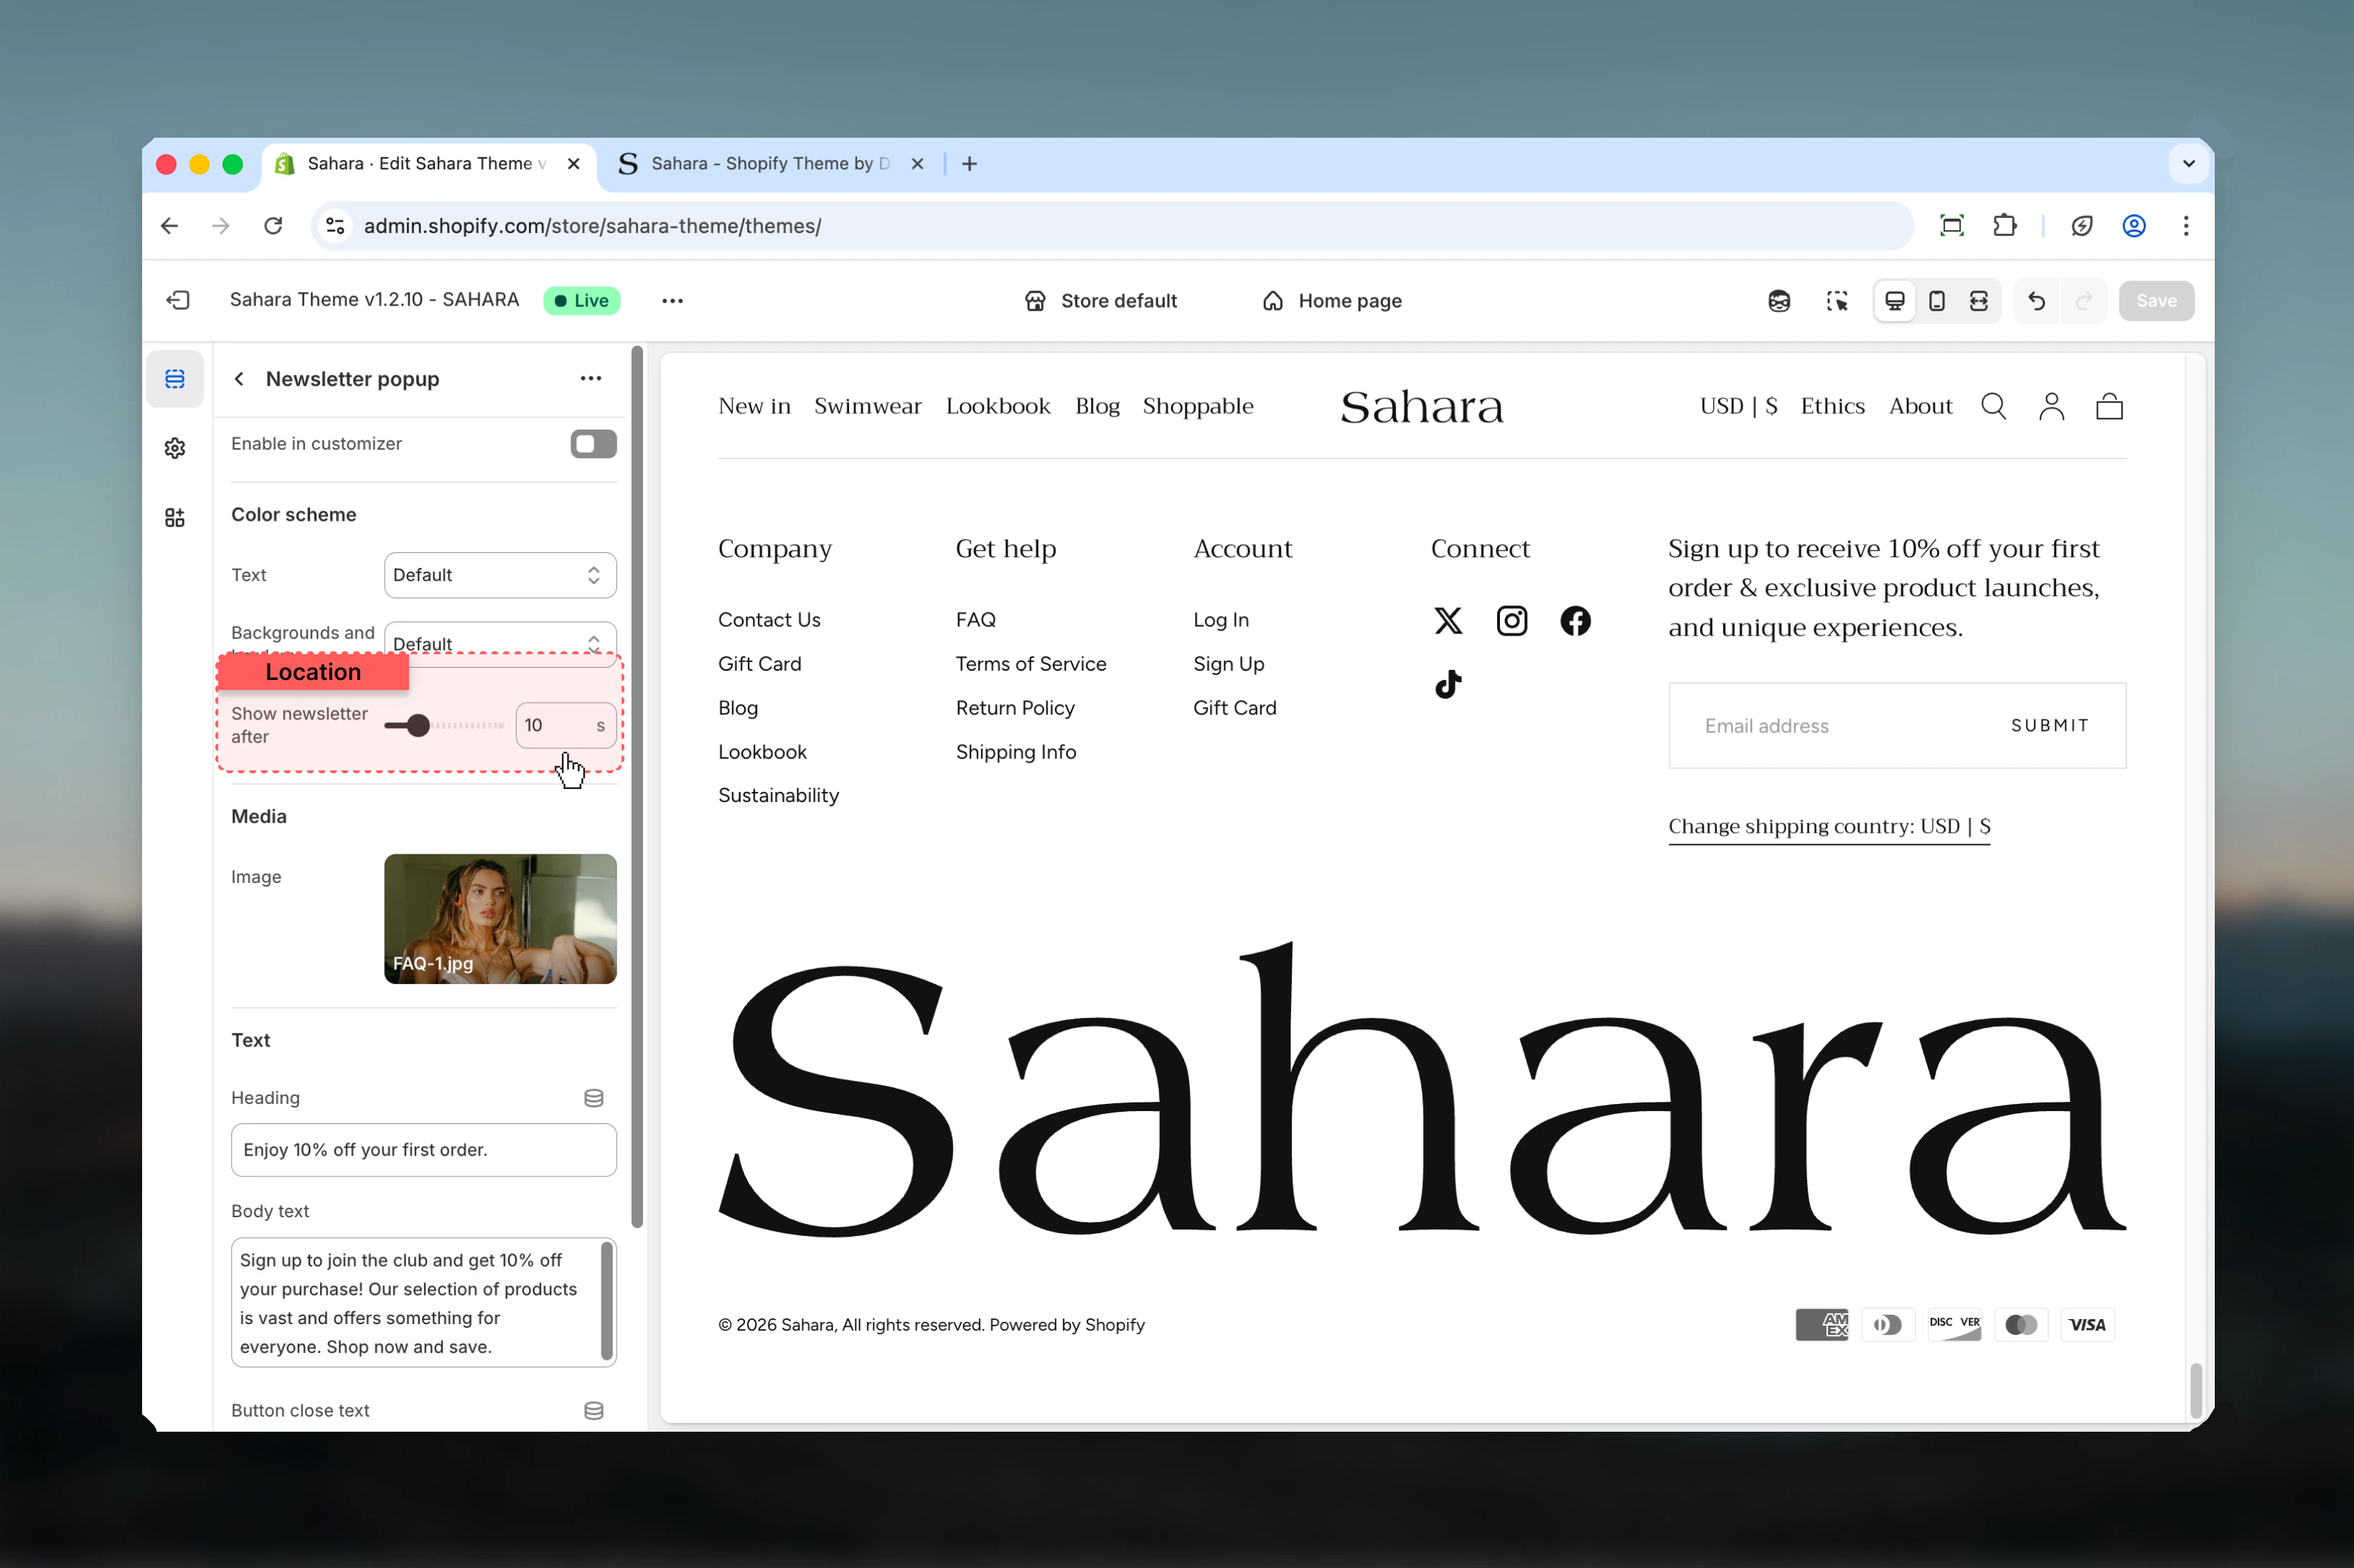Open the Lookbook header menu item
The width and height of the screenshot is (2354, 1568).
998,406
